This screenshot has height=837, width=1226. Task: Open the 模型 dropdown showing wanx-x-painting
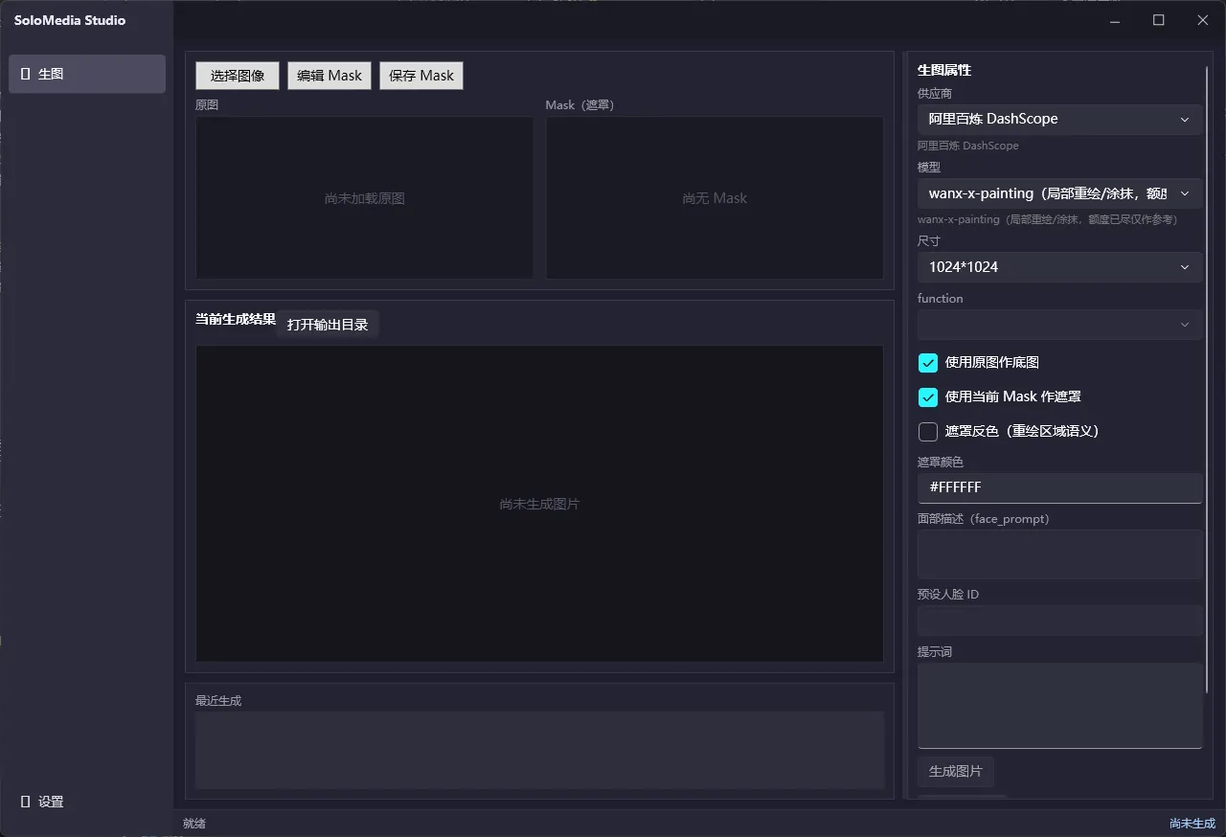pos(1059,193)
